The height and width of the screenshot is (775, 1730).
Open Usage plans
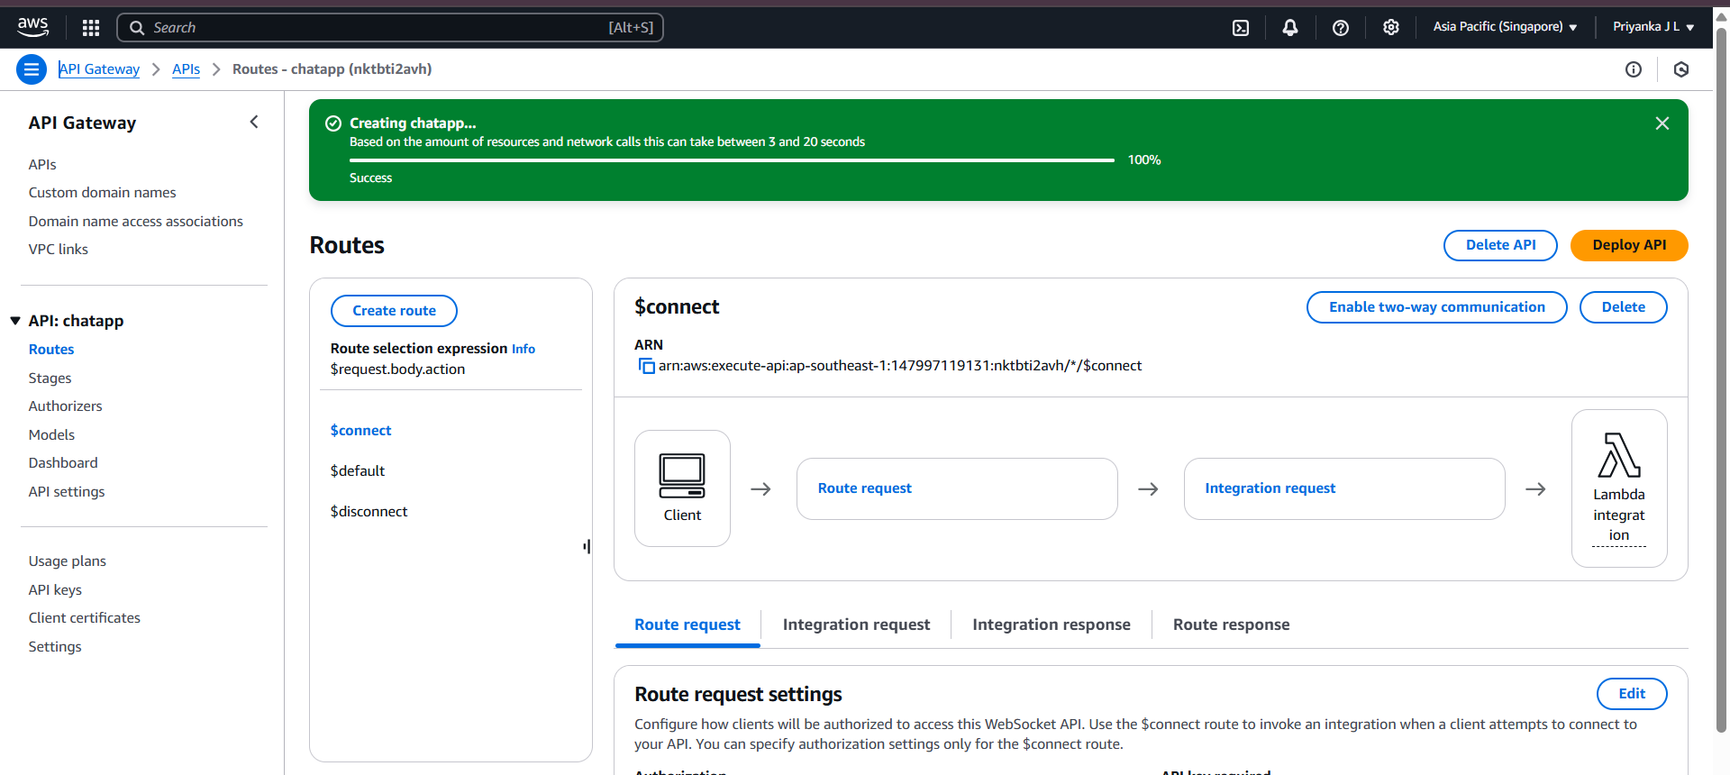click(67, 561)
